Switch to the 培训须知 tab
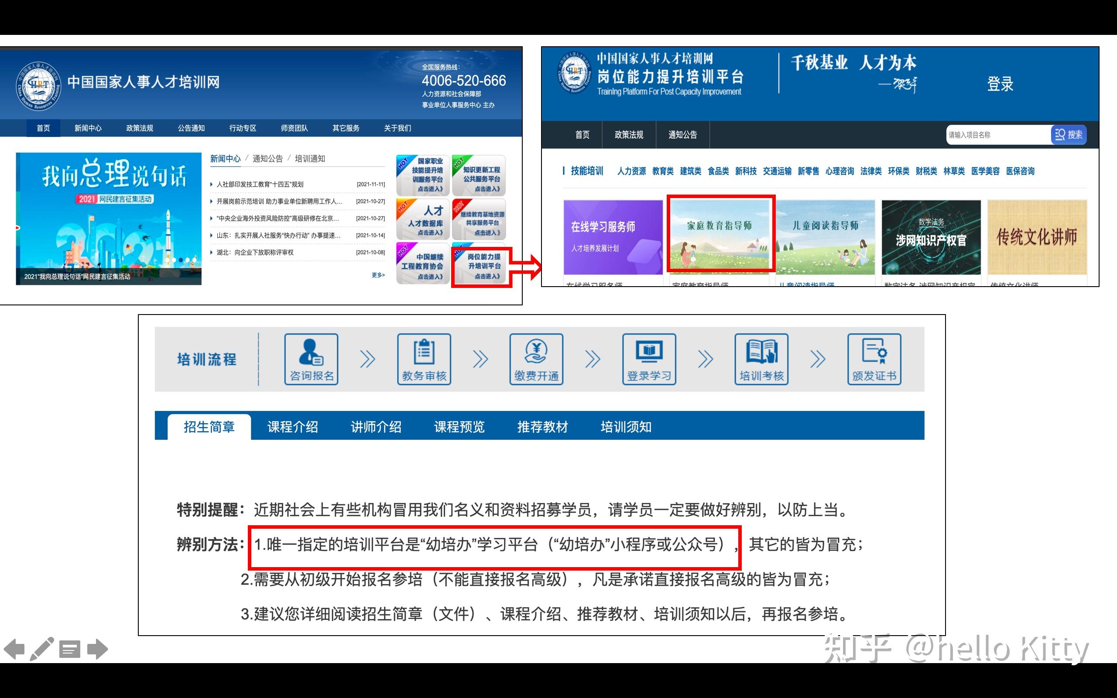The height and width of the screenshot is (698, 1117). point(625,427)
